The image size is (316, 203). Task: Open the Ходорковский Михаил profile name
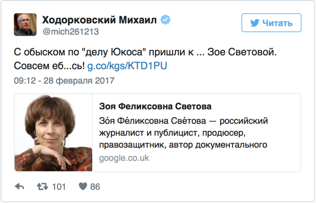tap(99, 20)
